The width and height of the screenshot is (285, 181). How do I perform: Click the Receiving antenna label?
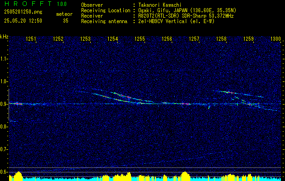(x=104, y=21)
